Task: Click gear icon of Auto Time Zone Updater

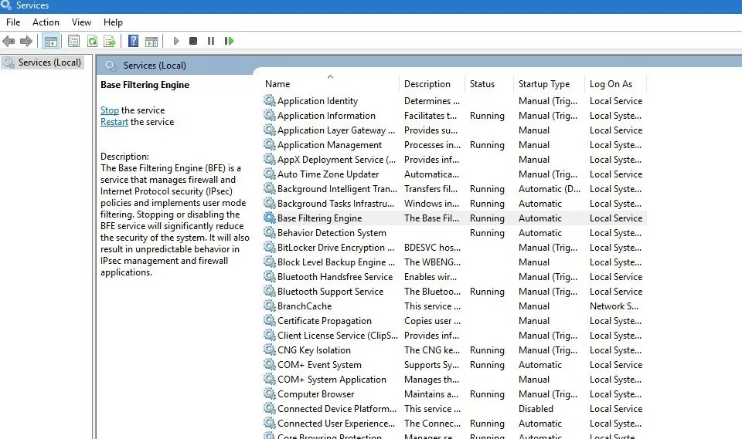Action: click(x=269, y=174)
